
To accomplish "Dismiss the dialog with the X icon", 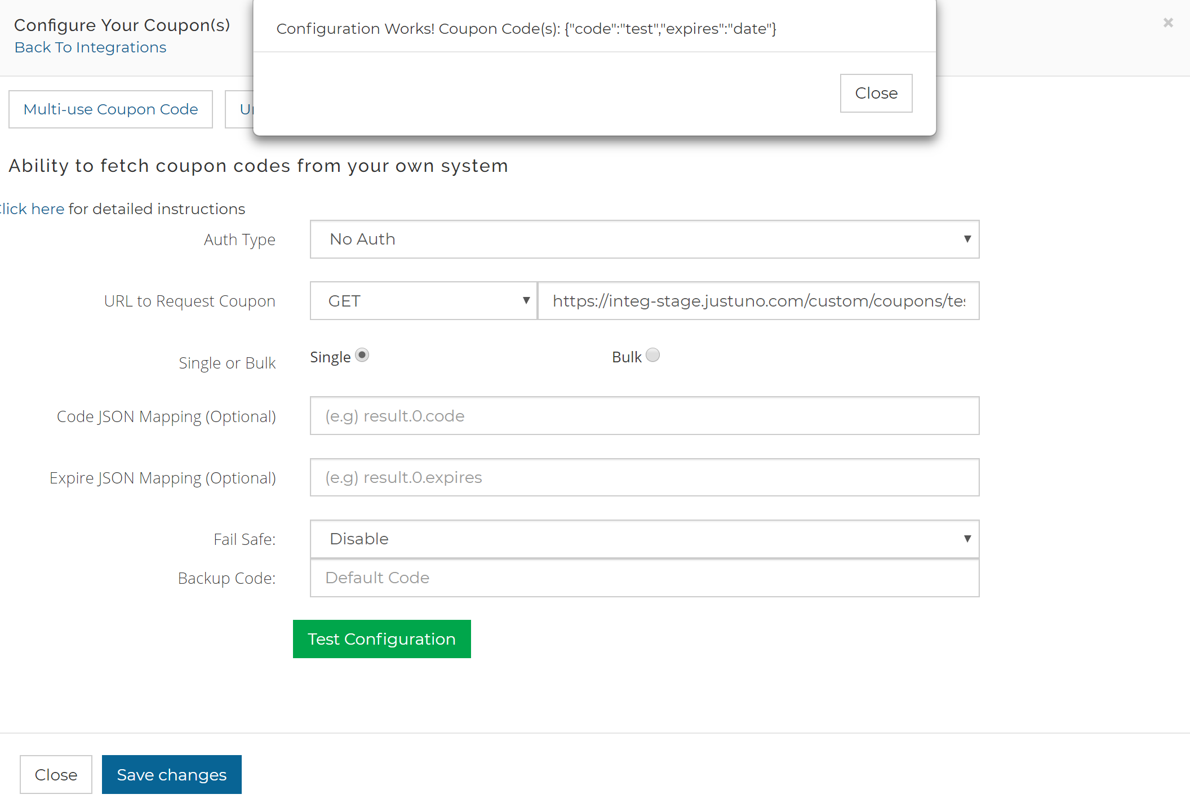I will tap(1167, 23).
